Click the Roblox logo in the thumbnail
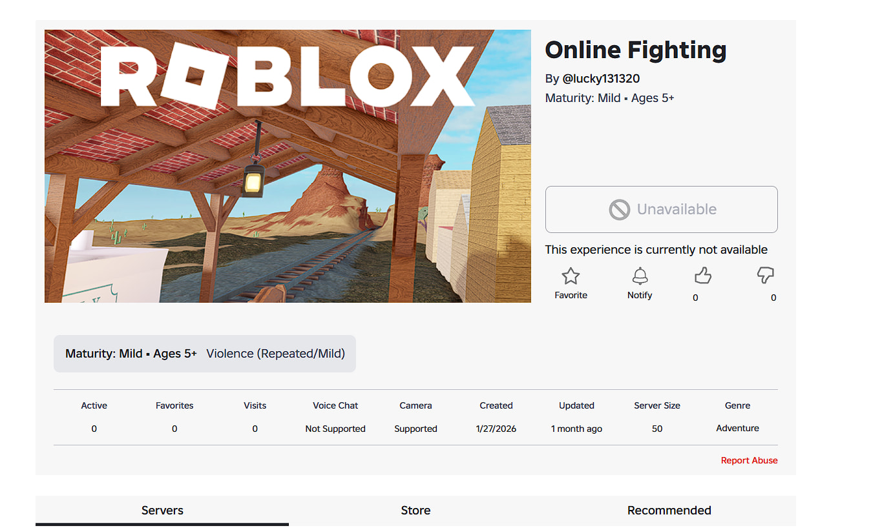Image resolution: width=871 pixels, height=528 pixels. pos(287,76)
